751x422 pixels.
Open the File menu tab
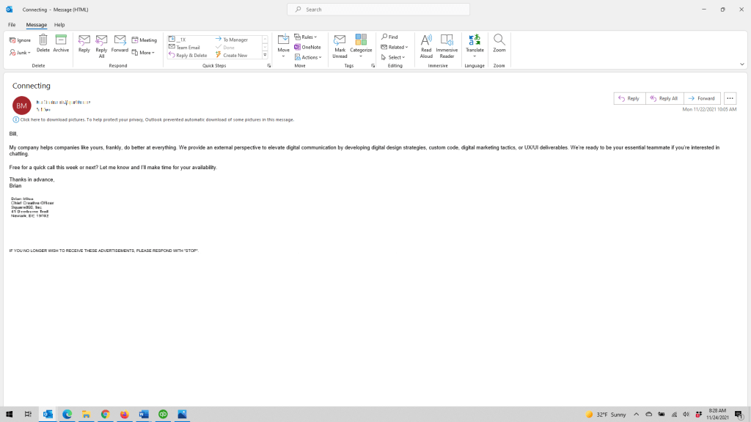[x=12, y=25]
